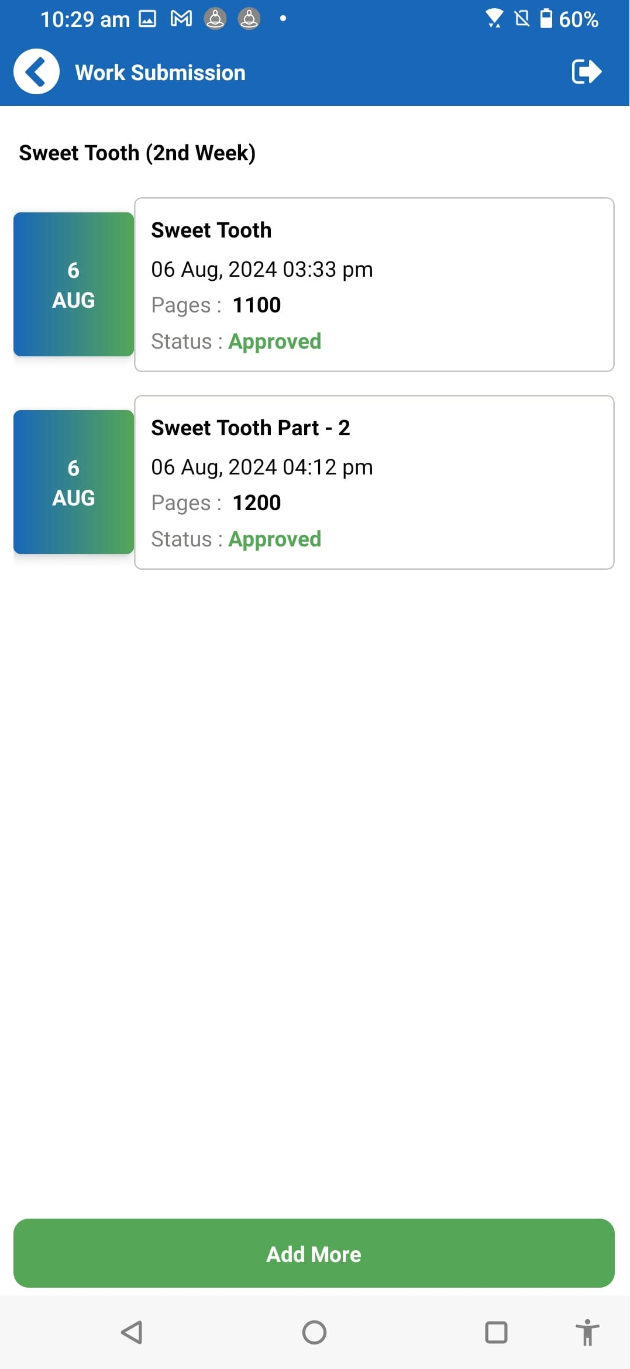The width and height of the screenshot is (630, 1369).
Task: Tap the Wi-Fi status icon
Action: (x=494, y=19)
